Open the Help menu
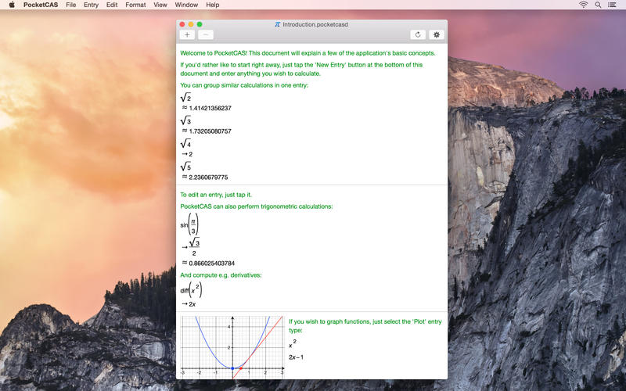 [x=212, y=5]
